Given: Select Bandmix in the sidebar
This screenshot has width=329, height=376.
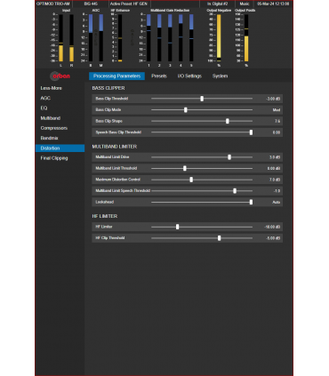Looking at the screenshot, I should pyautogui.click(x=49, y=138).
